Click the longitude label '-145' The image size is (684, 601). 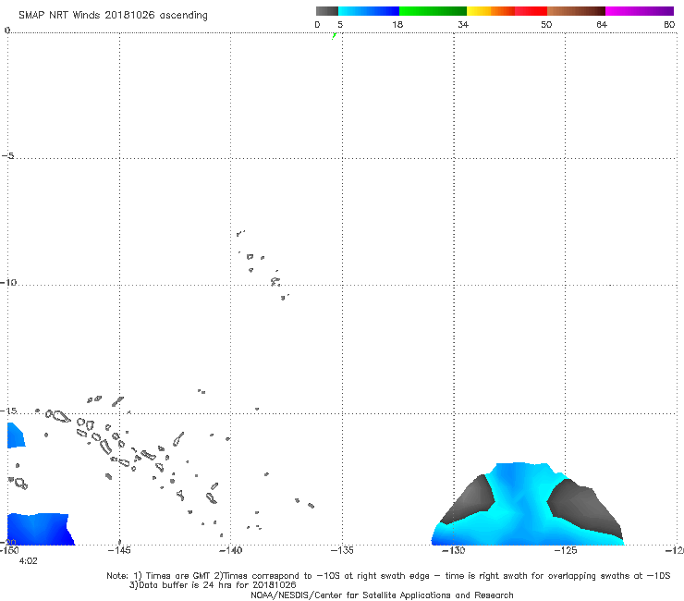pos(119,550)
